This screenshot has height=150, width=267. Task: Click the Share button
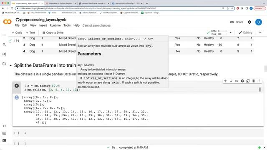coord(237,22)
